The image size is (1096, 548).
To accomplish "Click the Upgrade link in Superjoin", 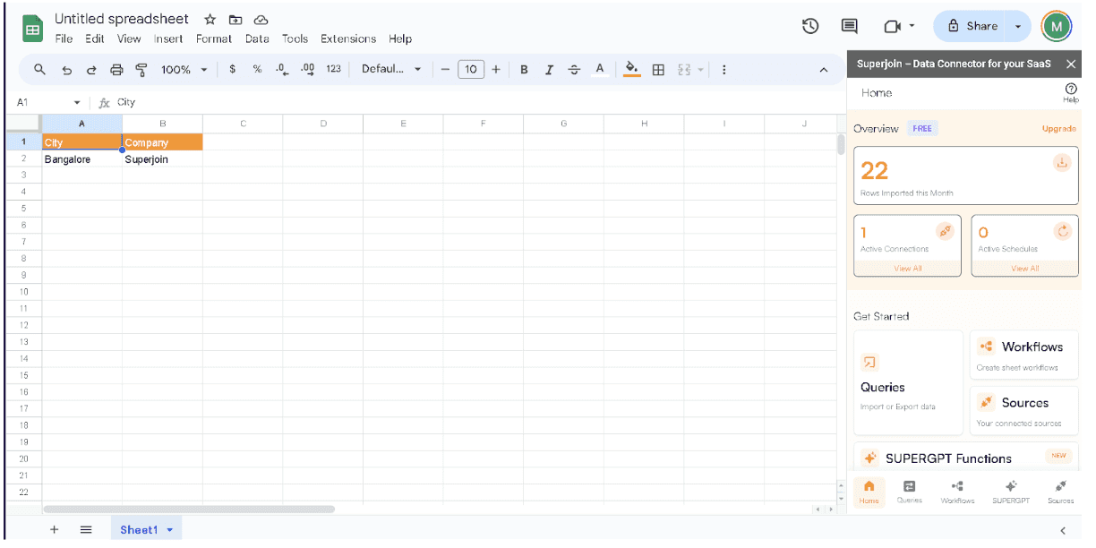I will (1058, 129).
